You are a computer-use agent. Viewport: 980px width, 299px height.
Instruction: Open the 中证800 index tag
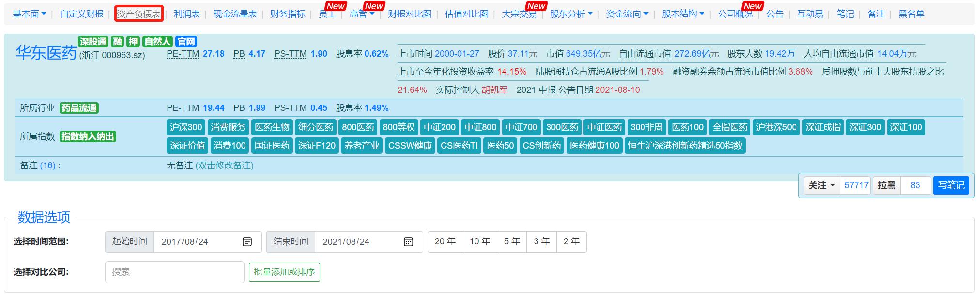click(480, 127)
